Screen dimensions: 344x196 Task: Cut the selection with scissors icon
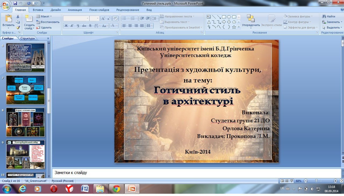pos(18,17)
